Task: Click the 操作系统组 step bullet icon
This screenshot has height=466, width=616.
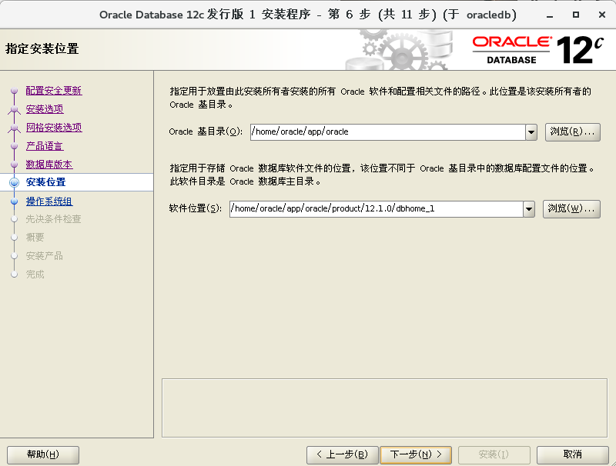Action: [14, 201]
